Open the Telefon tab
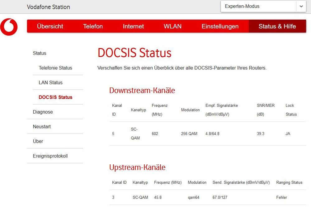The height and width of the screenshot is (216, 311). coord(93,26)
